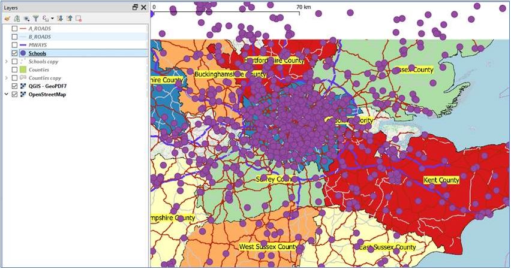Viewport: 511px width, 269px height.
Task: Enable the A_ROADS layer checkbox
Action: click(x=15, y=28)
